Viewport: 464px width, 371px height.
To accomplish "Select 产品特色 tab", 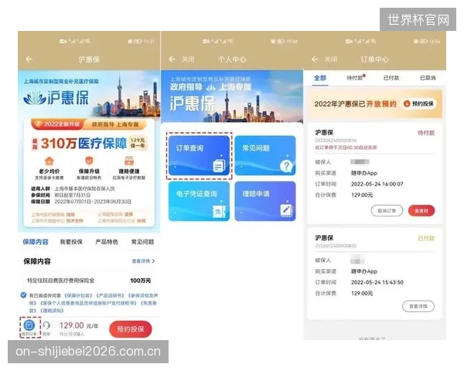I will pos(107,242).
